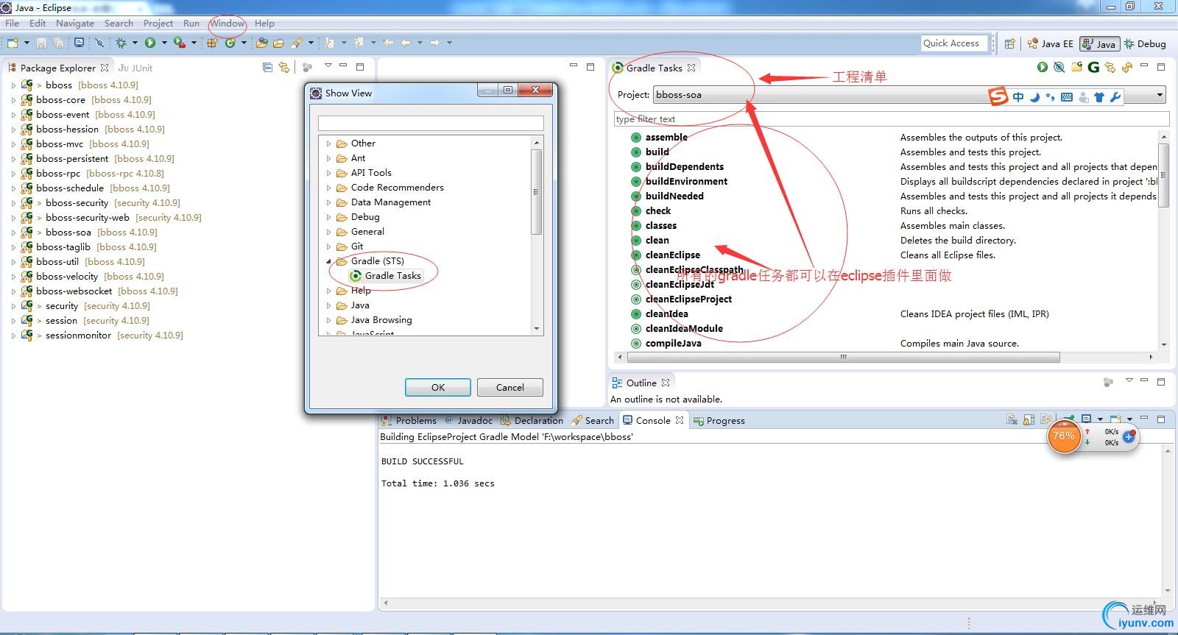Click the blue plus on network widget
The height and width of the screenshot is (635, 1178).
1129,436
